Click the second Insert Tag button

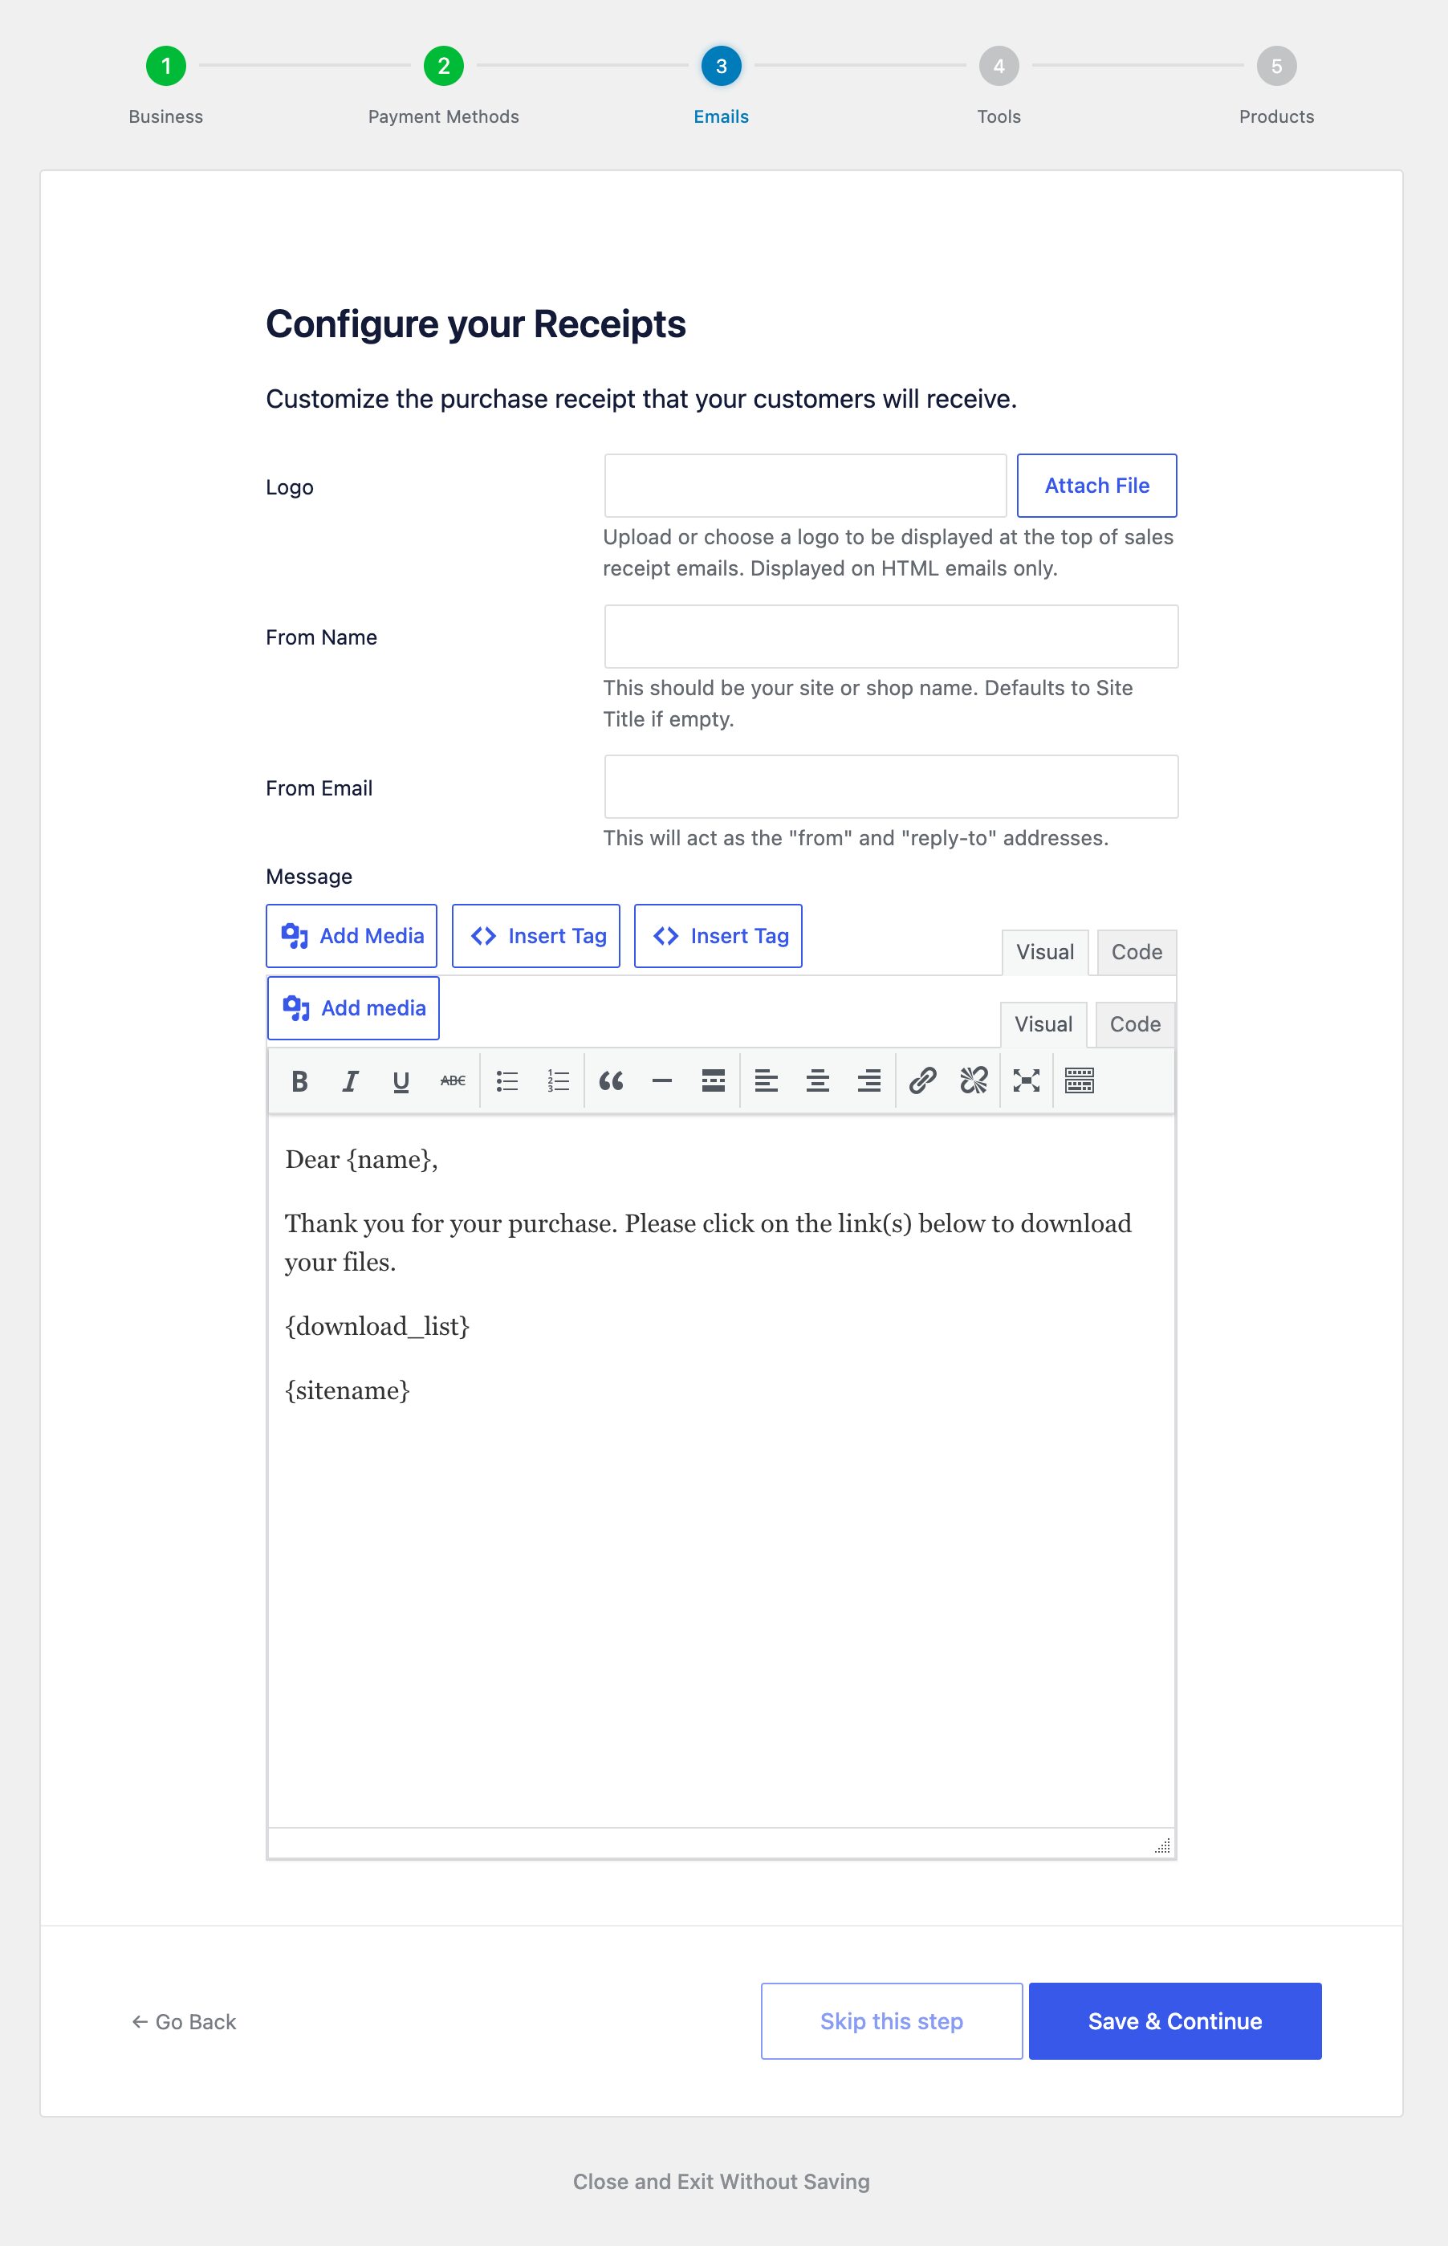[x=718, y=937]
